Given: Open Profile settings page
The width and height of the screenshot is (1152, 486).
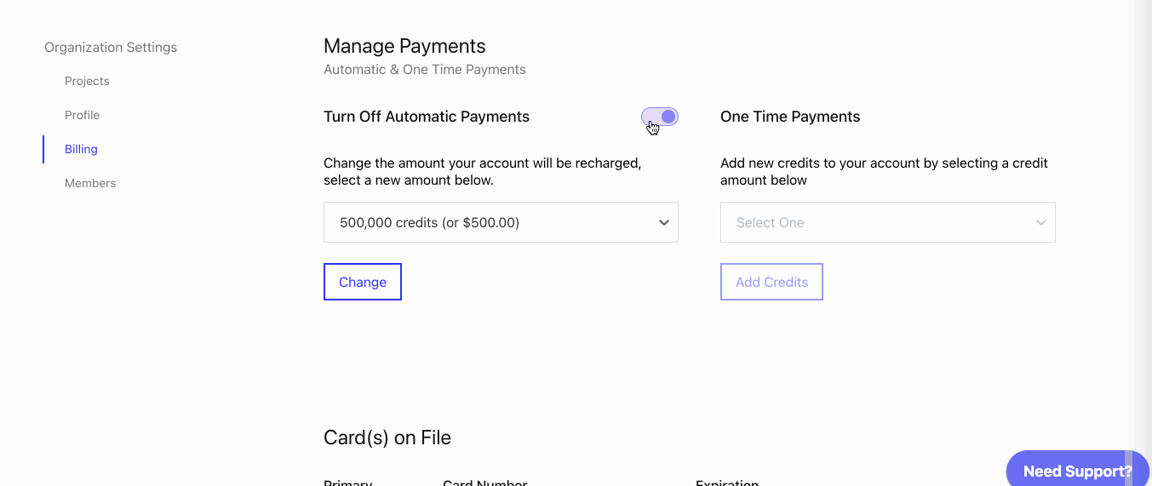Looking at the screenshot, I should tap(82, 115).
